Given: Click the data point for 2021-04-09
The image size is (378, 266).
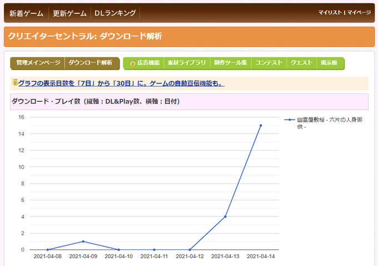Looking at the screenshot, I should click(83, 242).
